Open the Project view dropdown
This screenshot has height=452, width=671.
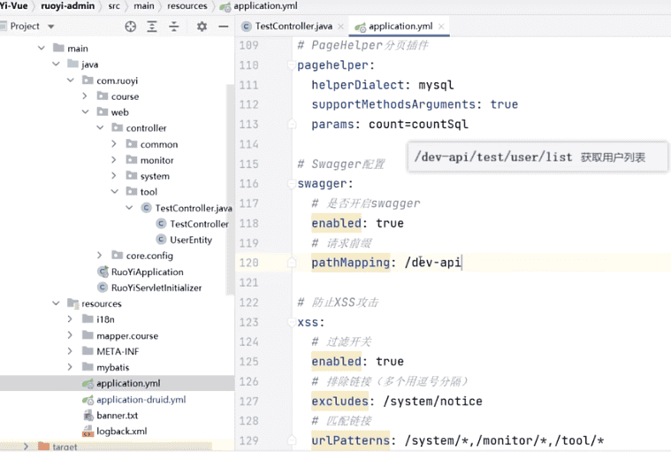50,27
